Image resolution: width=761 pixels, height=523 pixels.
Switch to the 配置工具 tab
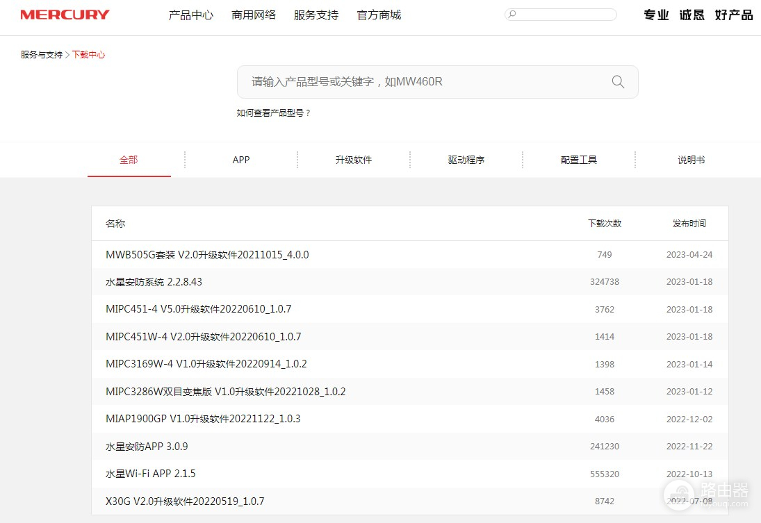click(x=578, y=160)
